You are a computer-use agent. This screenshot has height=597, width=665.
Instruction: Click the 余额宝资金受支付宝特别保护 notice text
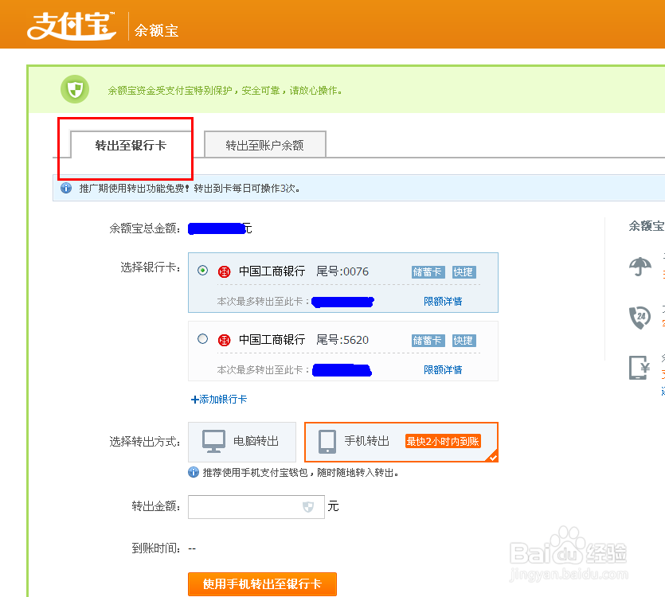[225, 90]
